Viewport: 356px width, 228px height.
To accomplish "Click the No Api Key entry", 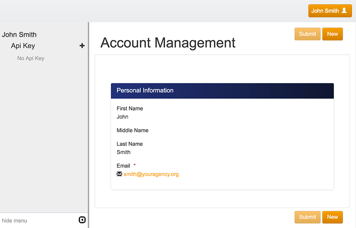I will [x=31, y=58].
